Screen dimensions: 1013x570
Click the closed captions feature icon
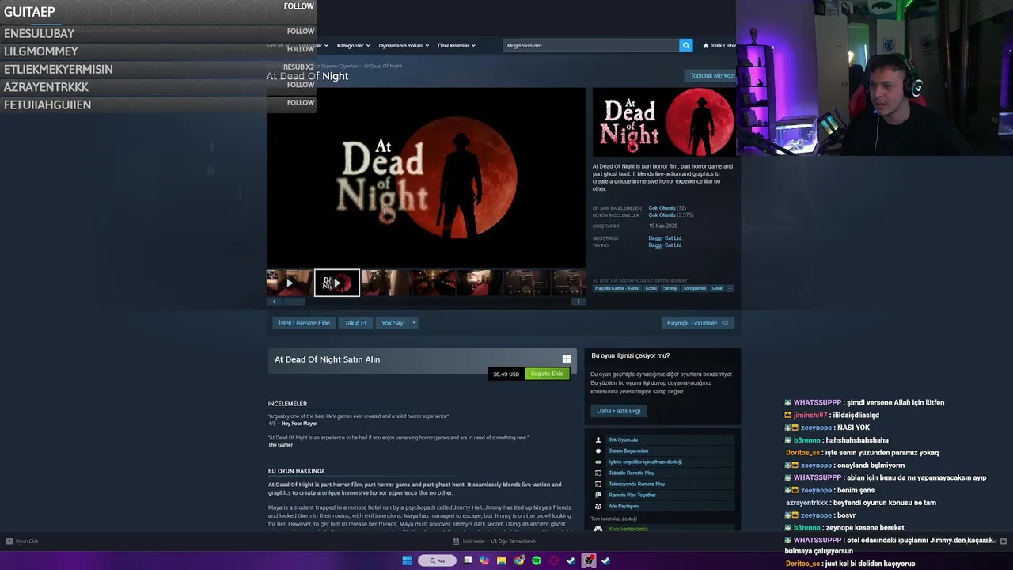[x=598, y=462]
